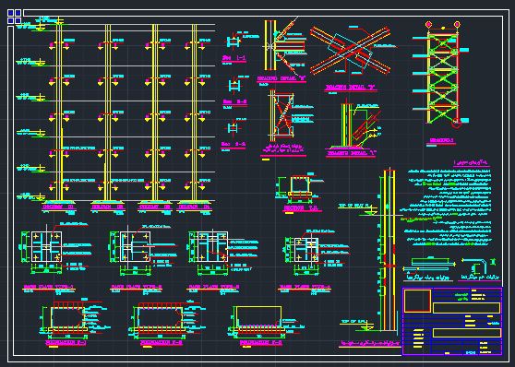Select the BASE PLATE TYPE-1 title
This screenshot has width=515, height=367.
pos(48,287)
